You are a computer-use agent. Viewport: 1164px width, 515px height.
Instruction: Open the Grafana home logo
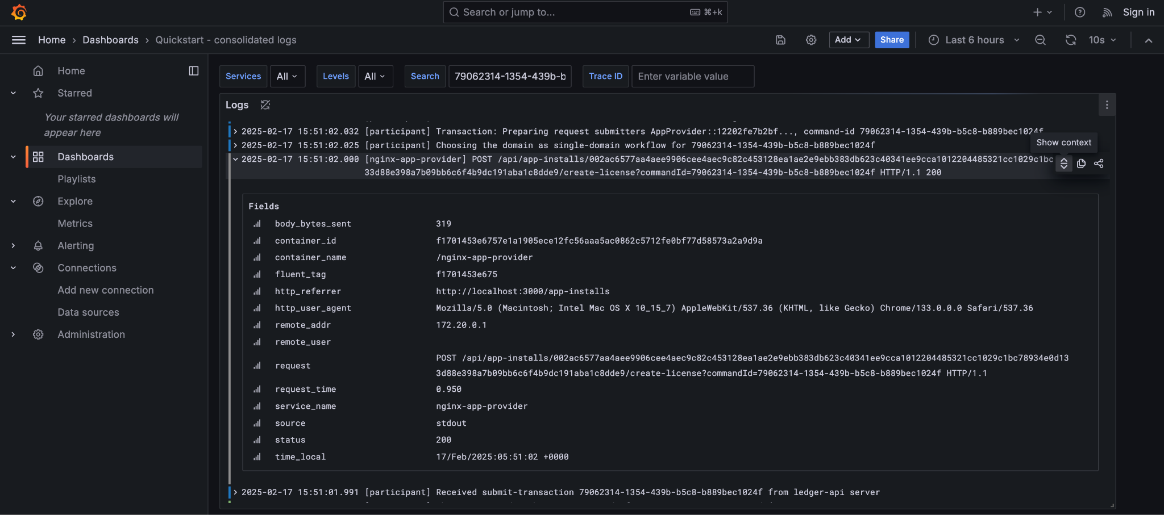19,11
